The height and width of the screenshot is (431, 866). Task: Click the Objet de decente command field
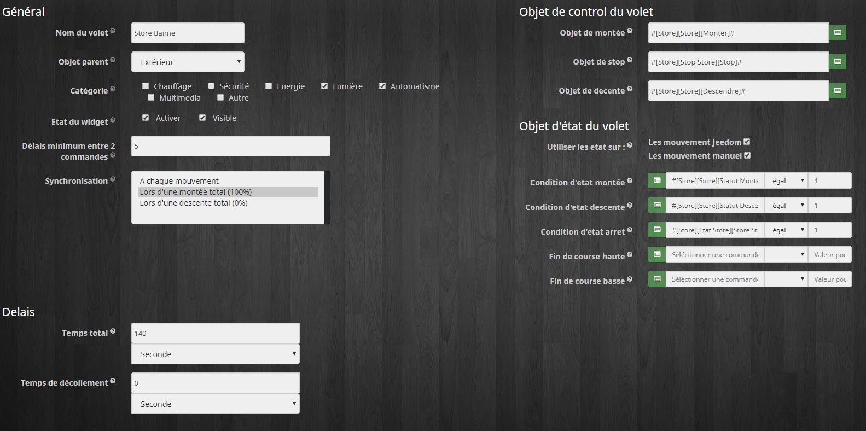click(x=739, y=91)
